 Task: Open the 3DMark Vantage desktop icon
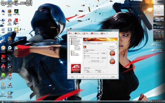coord(3,48)
